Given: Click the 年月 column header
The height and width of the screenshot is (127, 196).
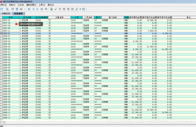Looking at the screenshot, I should pyautogui.click(x=11, y=17).
